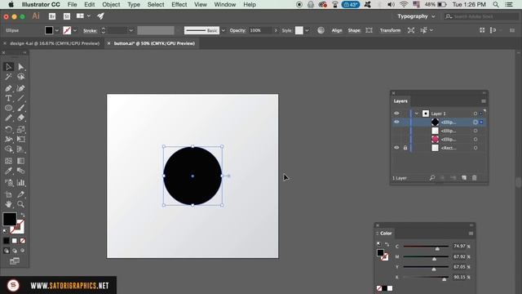Open the Color panel flyout menu
The width and height of the screenshot is (522, 294).
point(471,234)
